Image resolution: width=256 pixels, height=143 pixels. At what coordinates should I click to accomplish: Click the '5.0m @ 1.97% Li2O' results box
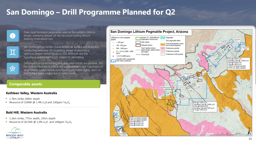click(205, 106)
